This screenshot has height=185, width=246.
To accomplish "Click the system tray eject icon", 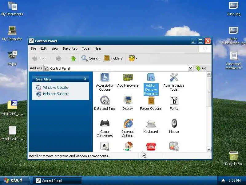I will 223,180.
